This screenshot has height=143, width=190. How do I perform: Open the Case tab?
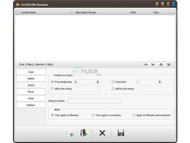point(31,72)
